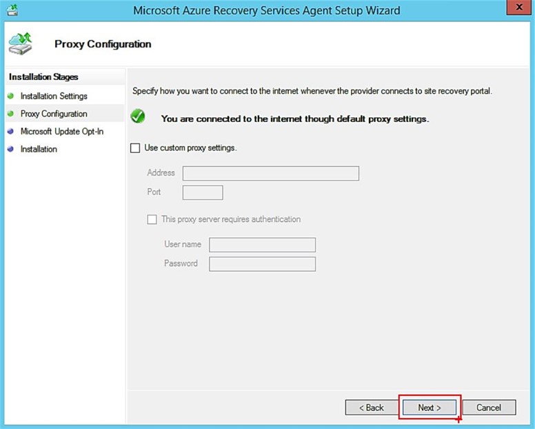Open Microsoft Update Opt-In stage

point(62,132)
